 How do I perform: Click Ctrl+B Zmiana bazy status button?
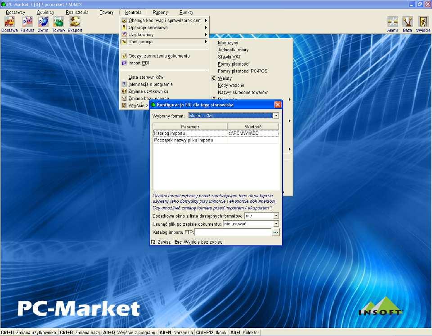80,332
